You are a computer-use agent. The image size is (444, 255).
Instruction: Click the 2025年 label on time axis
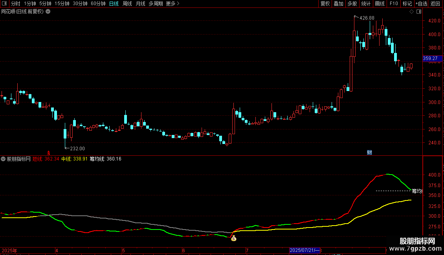pos(9,250)
